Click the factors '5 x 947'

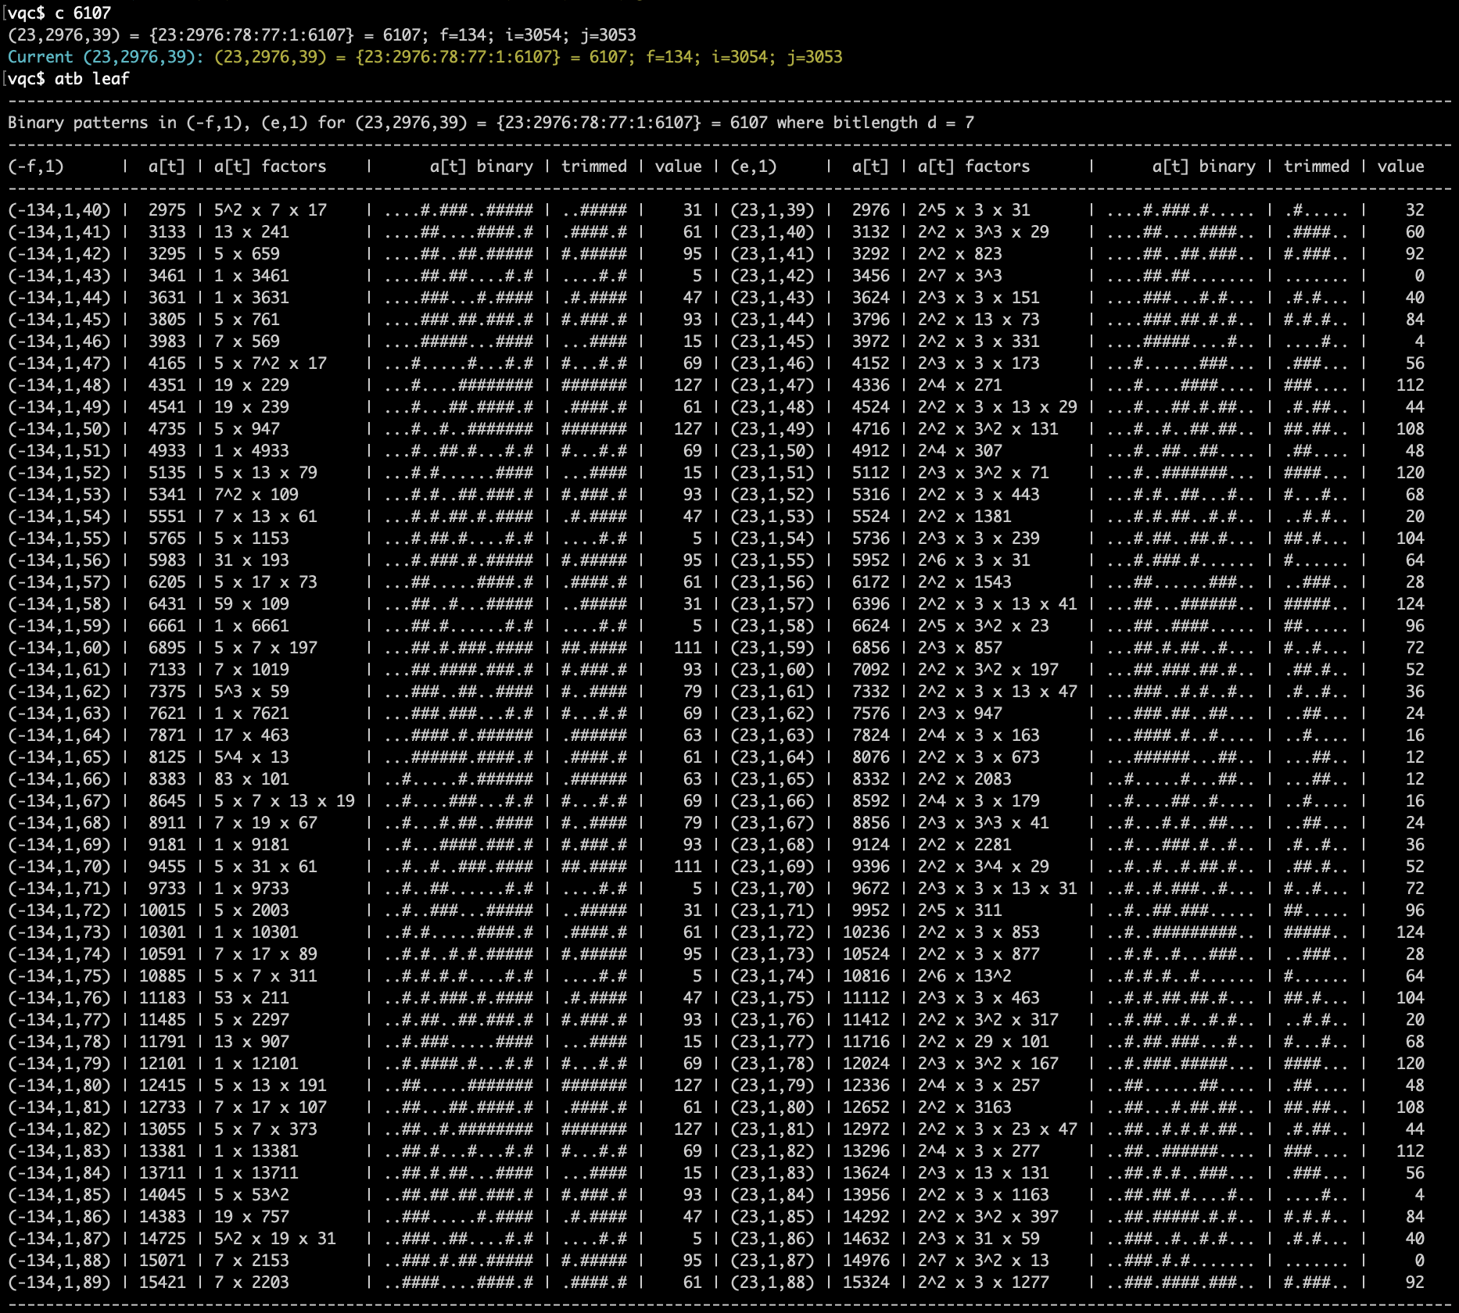247,429
